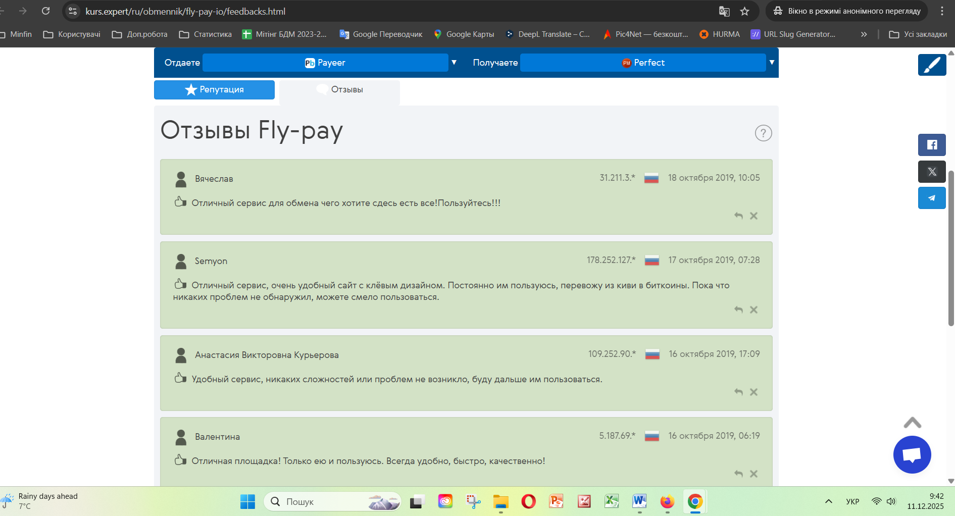Screen dimensions: 955x516
Task: Click the taskbar Пошук search box
Action: [x=332, y=501]
